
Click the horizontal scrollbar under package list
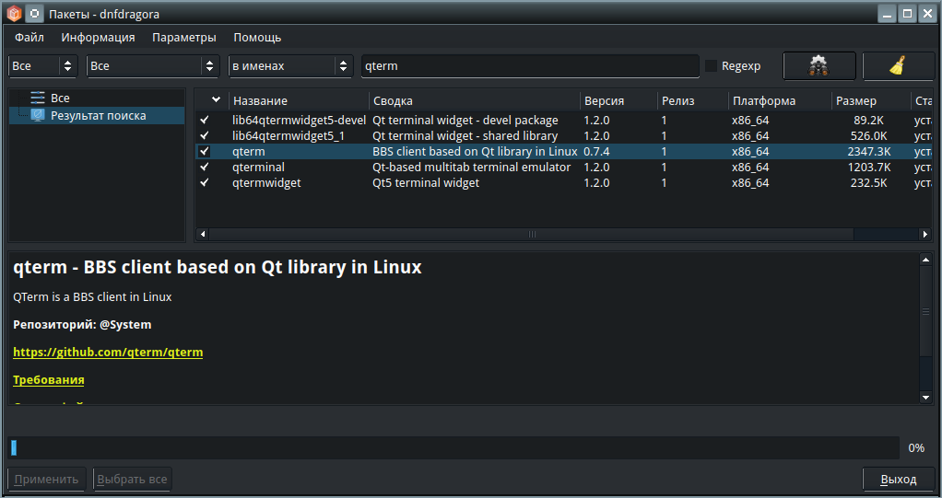tap(531, 235)
